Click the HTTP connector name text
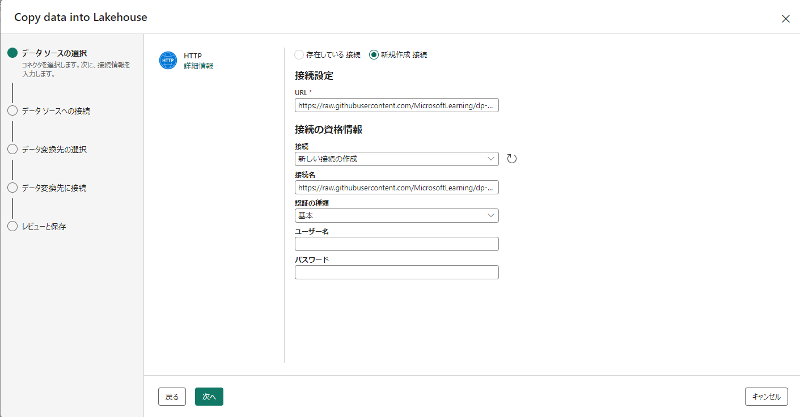The width and height of the screenshot is (800, 417). coord(193,56)
